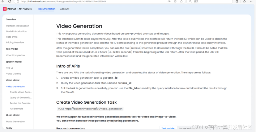
Task: Jump to the Query of Generation subsection
Action: click(21, 97)
